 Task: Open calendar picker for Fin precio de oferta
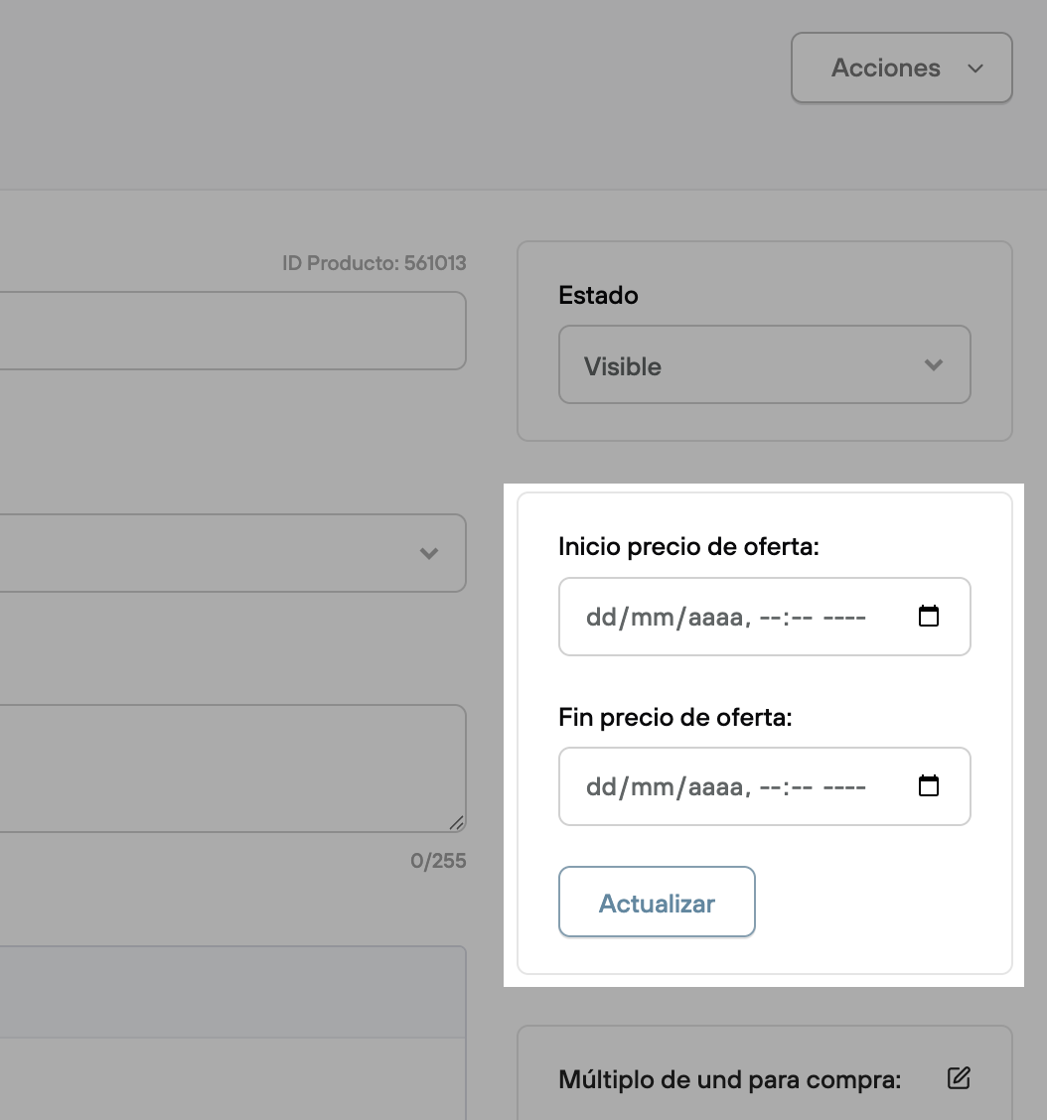(929, 785)
